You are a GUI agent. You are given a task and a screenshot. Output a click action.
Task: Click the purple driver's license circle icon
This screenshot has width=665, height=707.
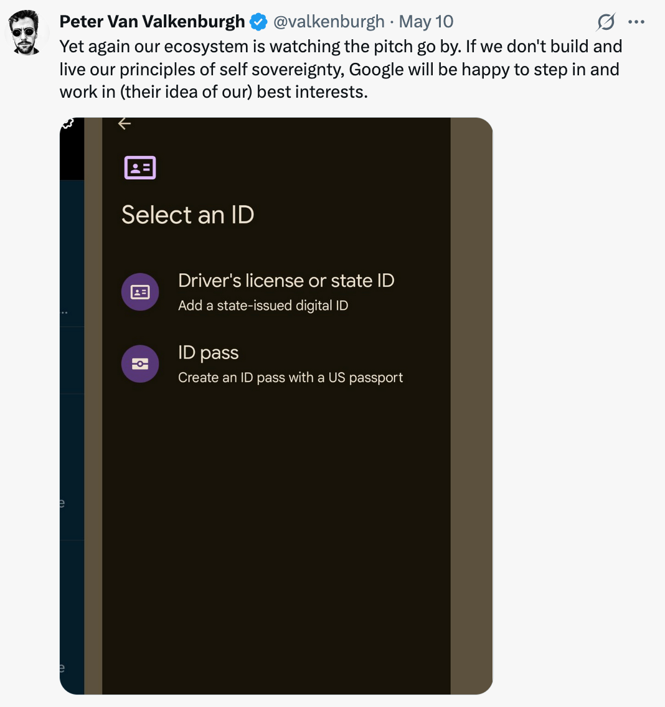[x=140, y=292]
